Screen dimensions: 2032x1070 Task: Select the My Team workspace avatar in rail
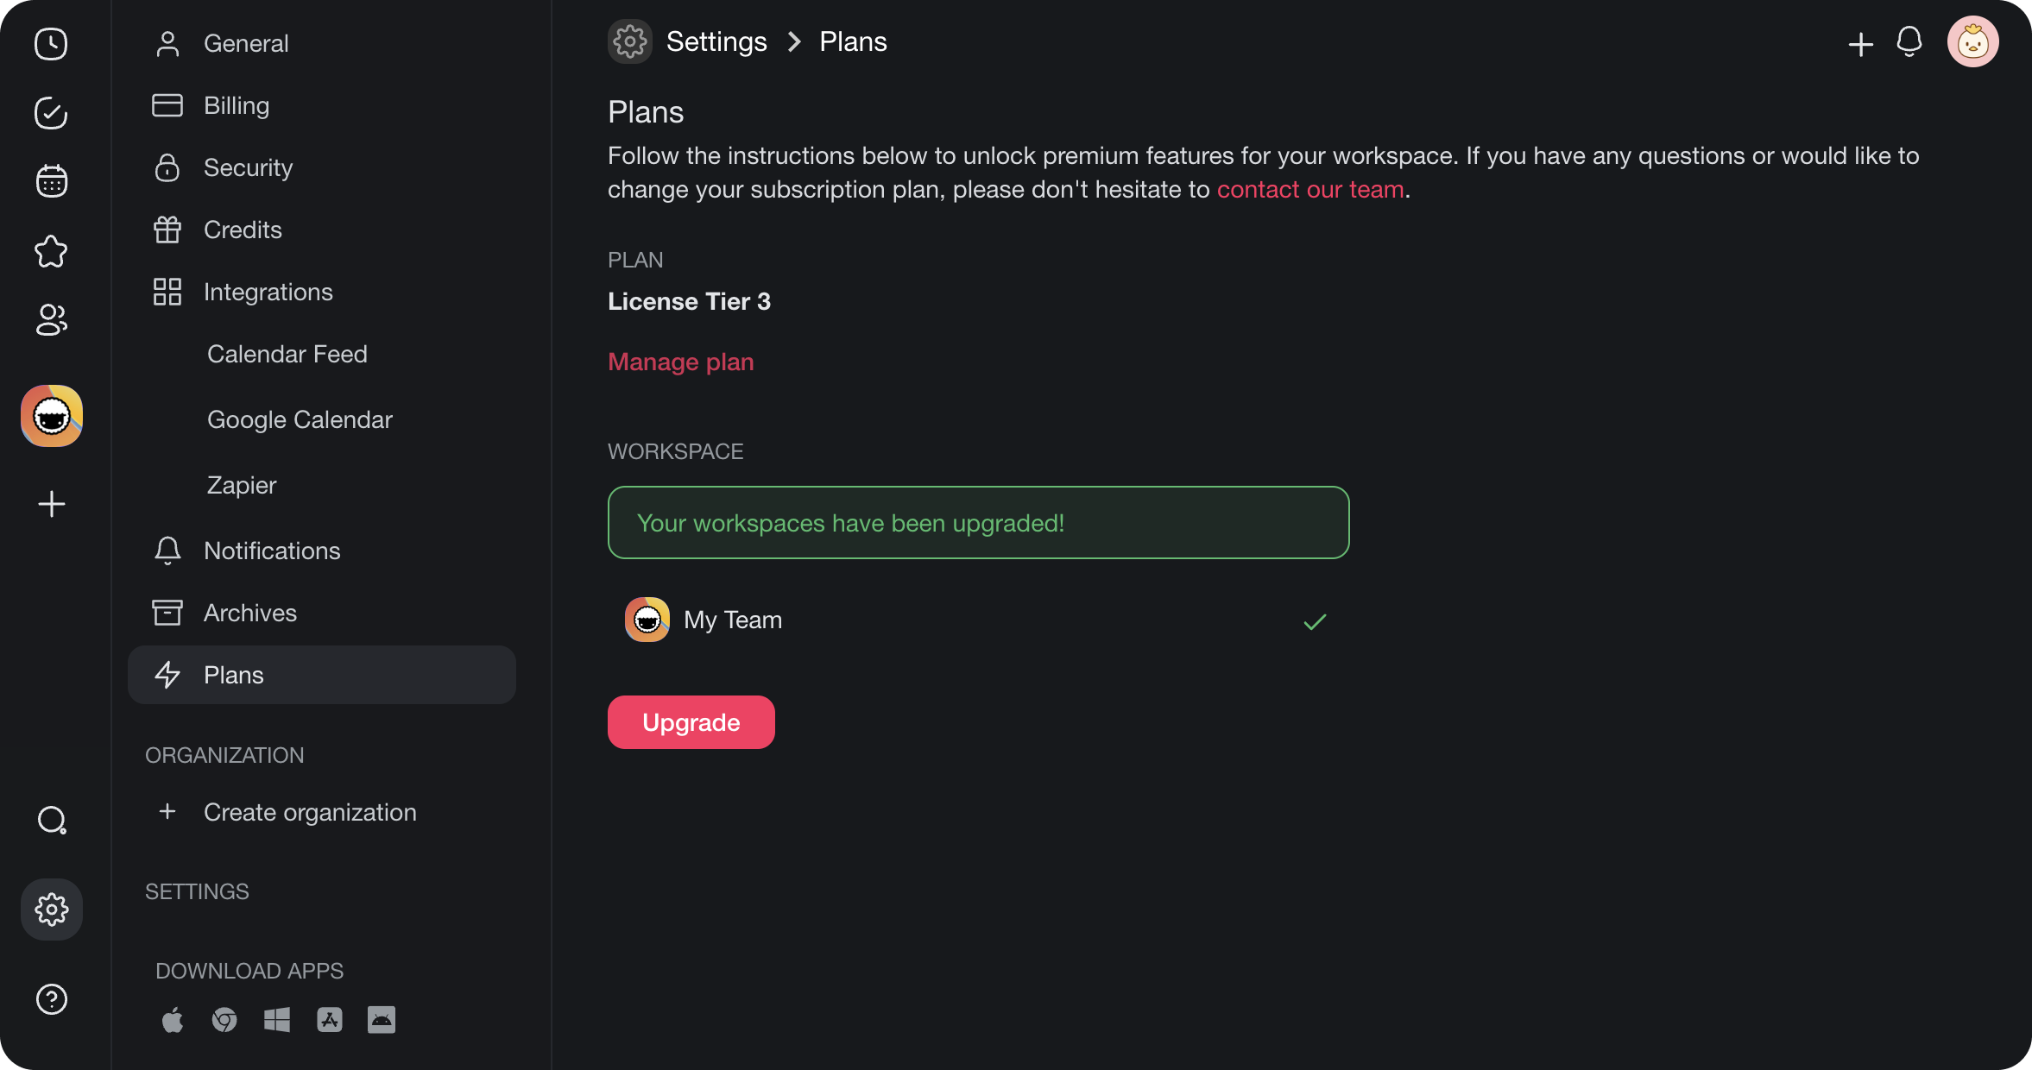(52, 416)
